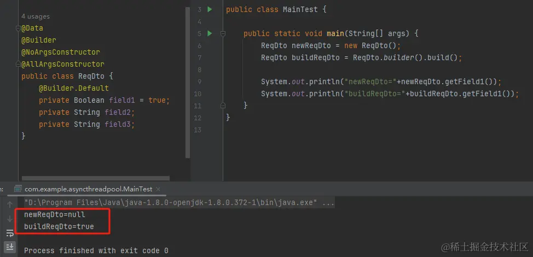Click the @Builder annotation
The width and height of the screenshot is (533, 257).
(39, 40)
